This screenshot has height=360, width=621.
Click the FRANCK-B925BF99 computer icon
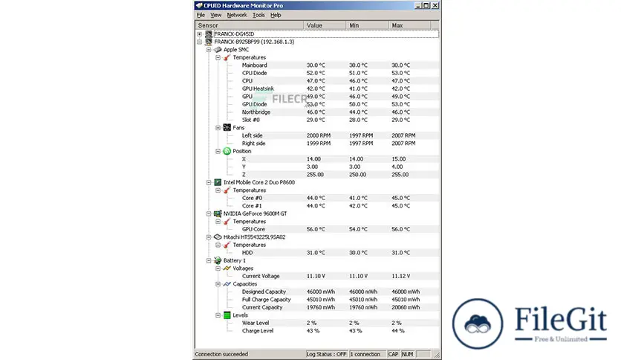tap(209, 42)
